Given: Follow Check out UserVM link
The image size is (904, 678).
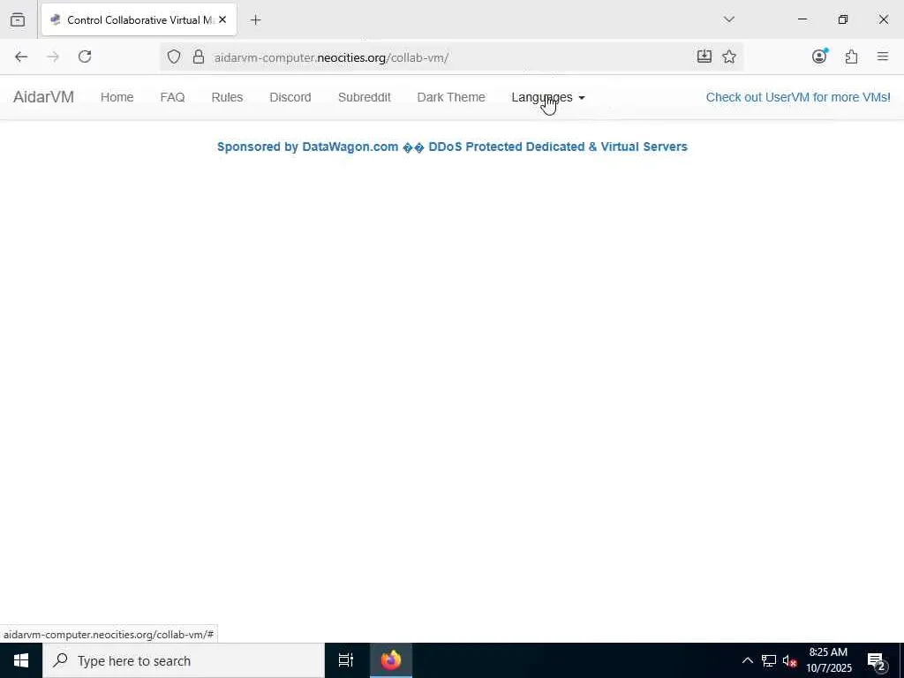Looking at the screenshot, I should (798, 97).
